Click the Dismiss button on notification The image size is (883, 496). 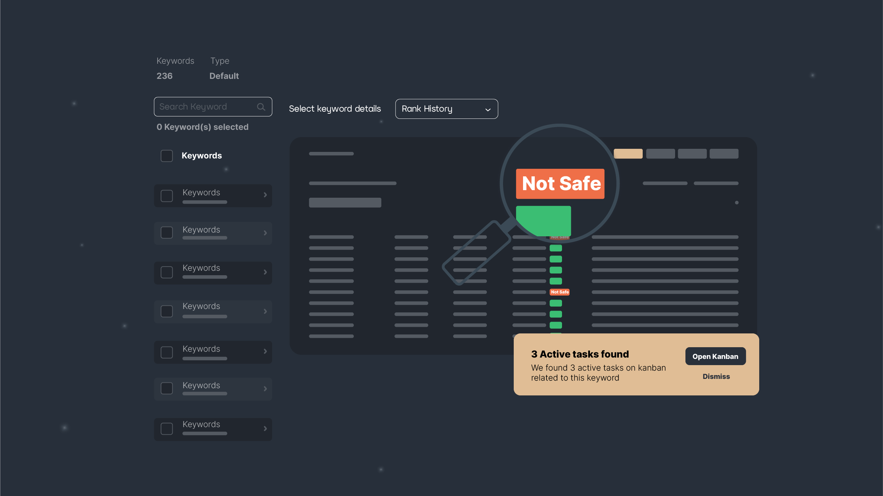pyautogui.click(x=716, y=376)
